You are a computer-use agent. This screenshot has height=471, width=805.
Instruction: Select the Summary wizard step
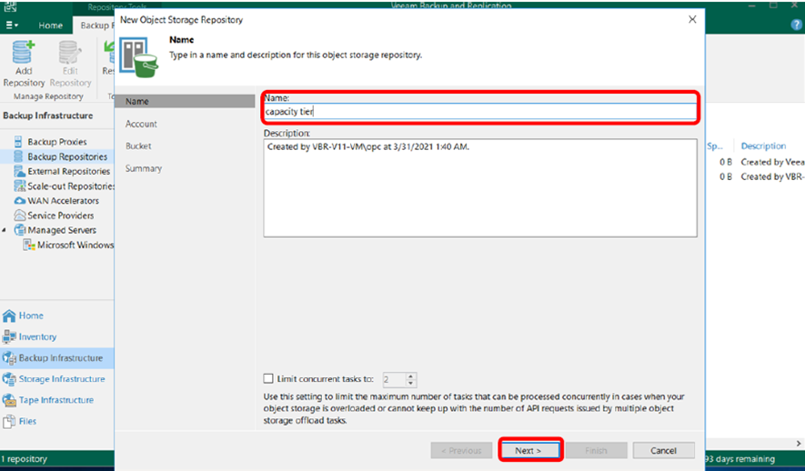click(x=144, y=168)
